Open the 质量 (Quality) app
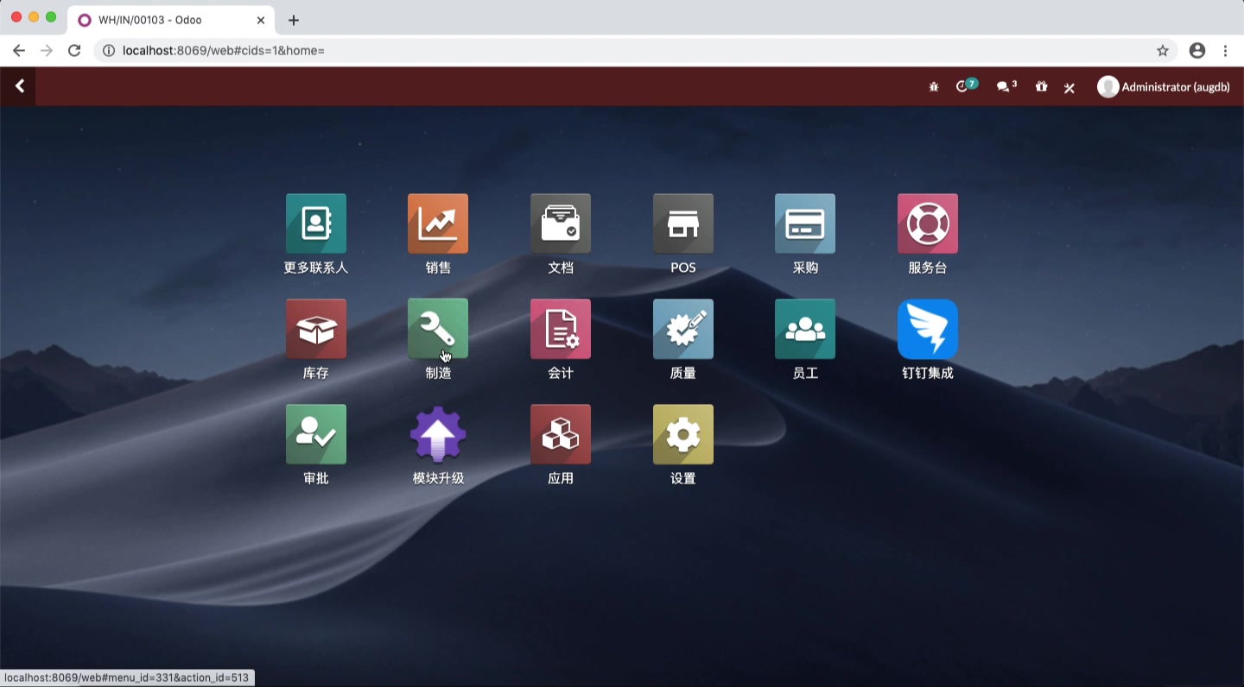The width and height of the screenshot is (1244, 687). pos(682,338)
